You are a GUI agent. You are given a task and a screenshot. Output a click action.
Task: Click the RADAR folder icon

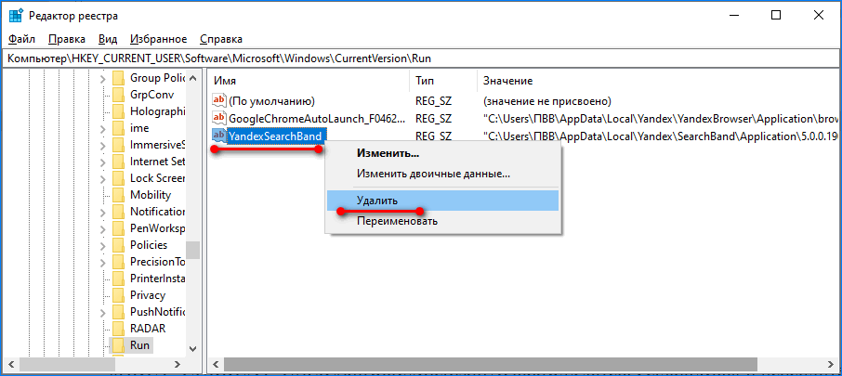pos(118,329)
